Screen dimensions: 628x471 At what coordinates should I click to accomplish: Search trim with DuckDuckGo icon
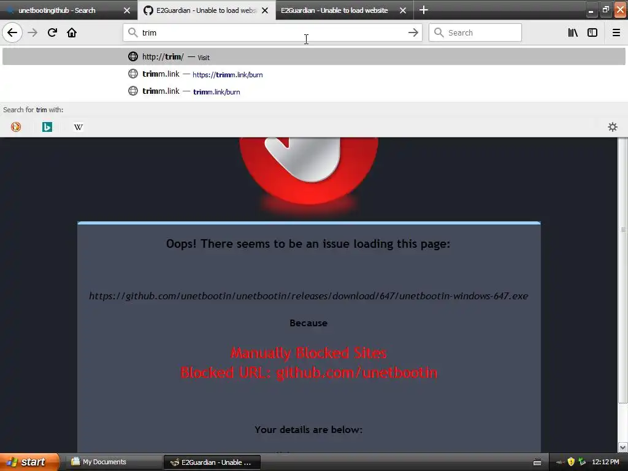[15, 127]
